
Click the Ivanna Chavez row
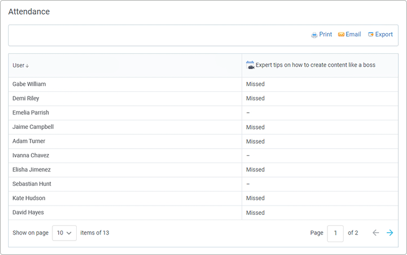click(x=203, y=156)
